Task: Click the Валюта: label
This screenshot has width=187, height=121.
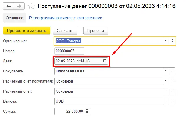Action: coord(10,101)
